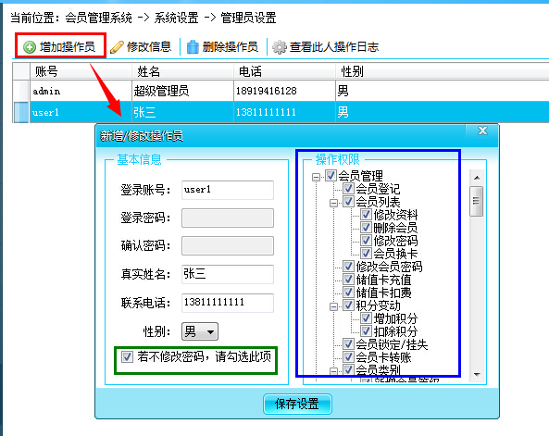549x436 pixels.
Task: Open the 性别 dropdown
Action: click(x=200, y=331)
